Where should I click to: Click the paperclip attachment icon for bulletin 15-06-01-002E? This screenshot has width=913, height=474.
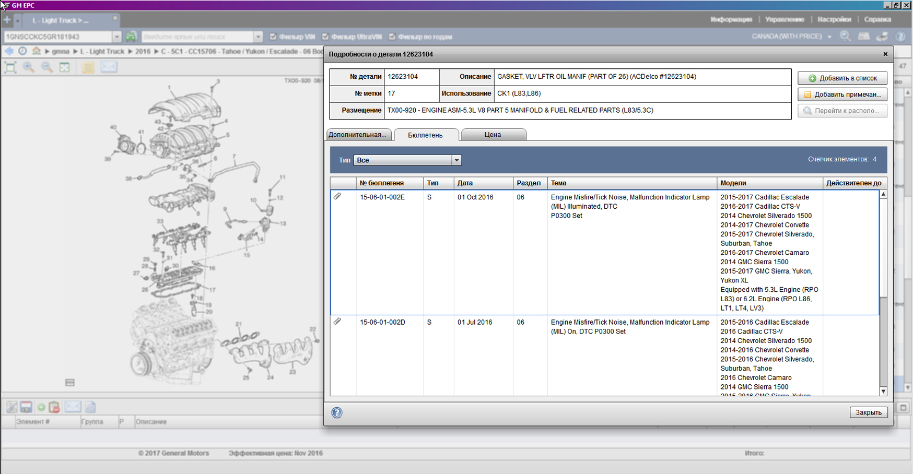[337, 196]
